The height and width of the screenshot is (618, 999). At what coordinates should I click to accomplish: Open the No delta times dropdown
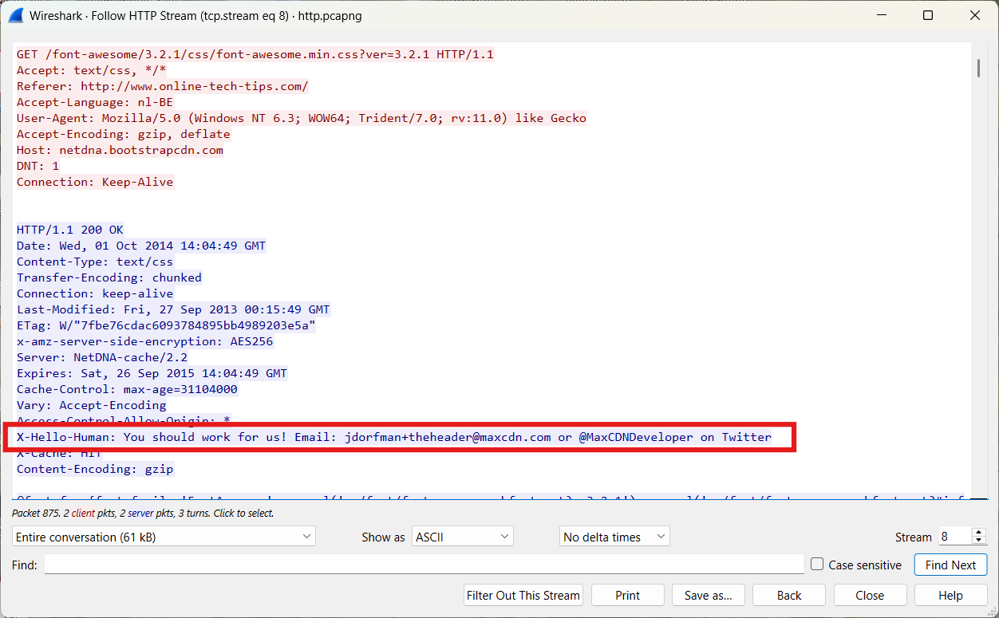pyautogui.click(x=614, y=537)
